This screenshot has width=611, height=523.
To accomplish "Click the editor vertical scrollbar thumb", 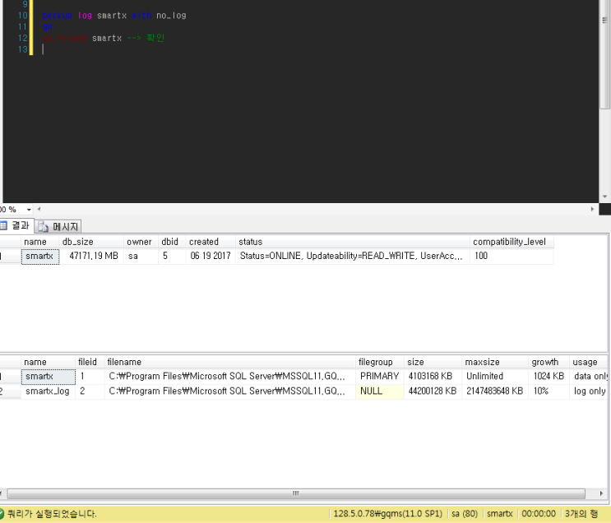I will [604, 54].
